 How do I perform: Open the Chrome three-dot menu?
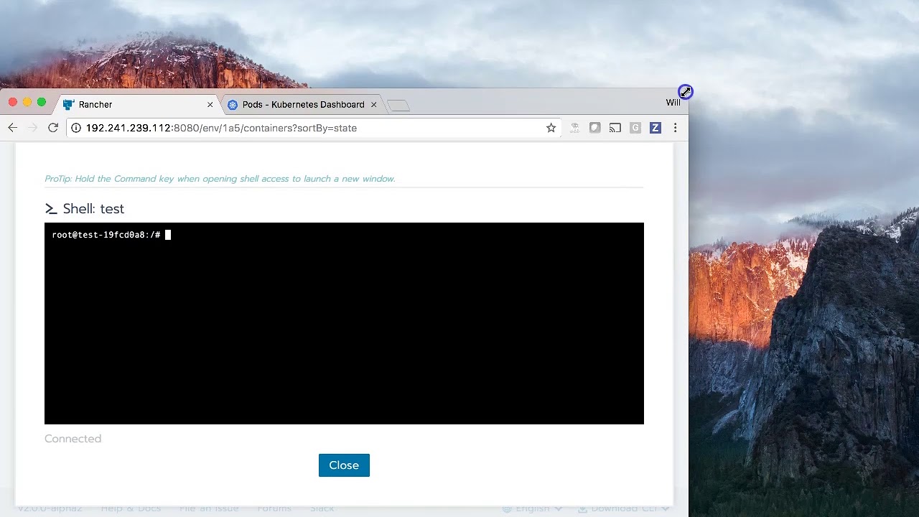click(675, 128)
